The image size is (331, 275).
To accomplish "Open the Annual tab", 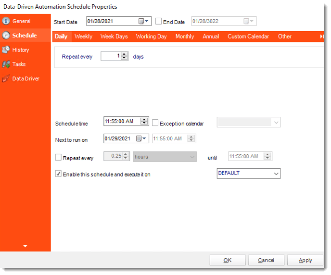I will pyautogui.click(x=211, y=37).
